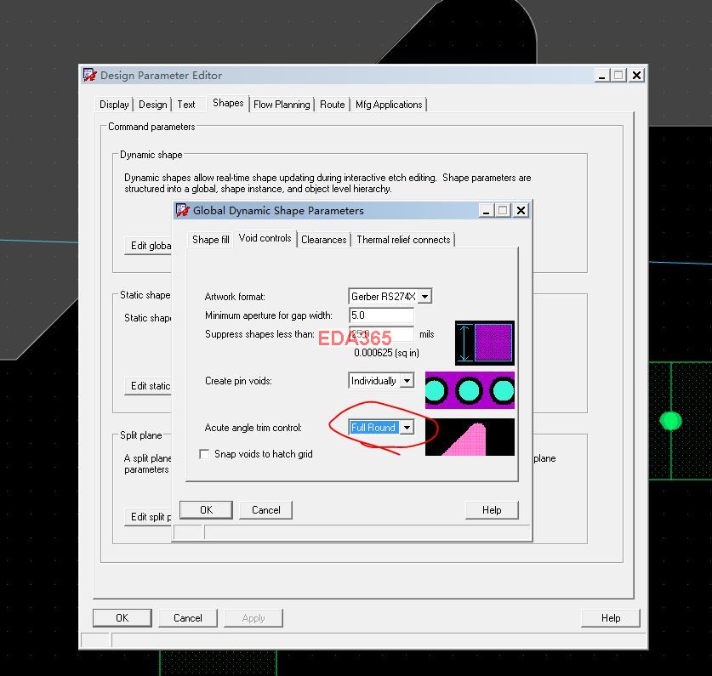The height and width of the screenshot is (676, 712).
Task: Switch to the Design tab
Action: pos(153,105)
